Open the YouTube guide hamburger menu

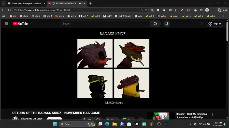coord(7,24)
